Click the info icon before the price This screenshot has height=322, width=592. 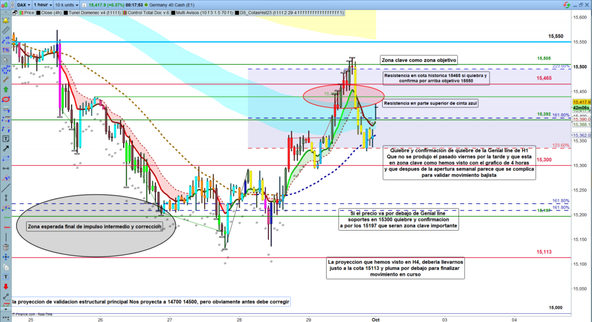[83, 3]
